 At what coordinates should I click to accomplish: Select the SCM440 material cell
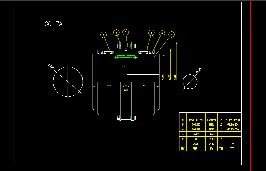[211, 120]
